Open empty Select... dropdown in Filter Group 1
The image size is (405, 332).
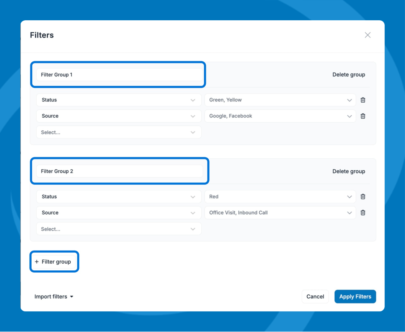(x=119, y=132)
